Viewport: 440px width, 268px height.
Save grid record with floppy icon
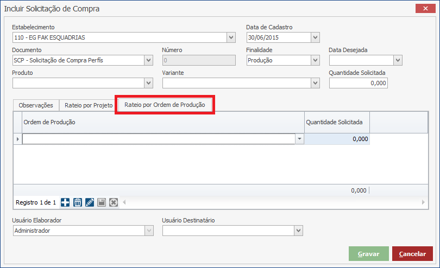(101, 202)
